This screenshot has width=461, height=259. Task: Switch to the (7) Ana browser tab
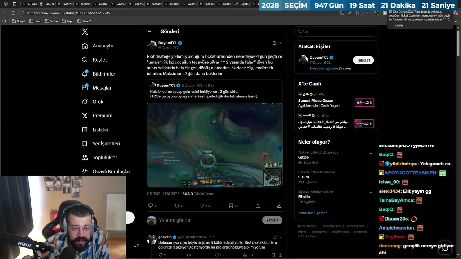click(x=30, y=4)
